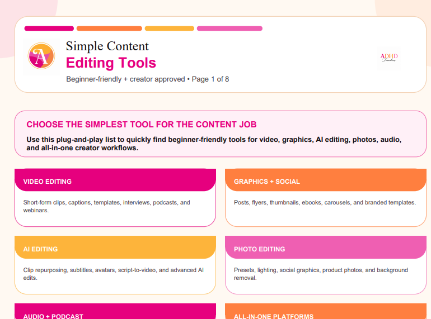Image resolution: width=431 pixels, height=319 pixels.
Task: Open the AUDIO + PODCAST card header
Action: point(115,311)
